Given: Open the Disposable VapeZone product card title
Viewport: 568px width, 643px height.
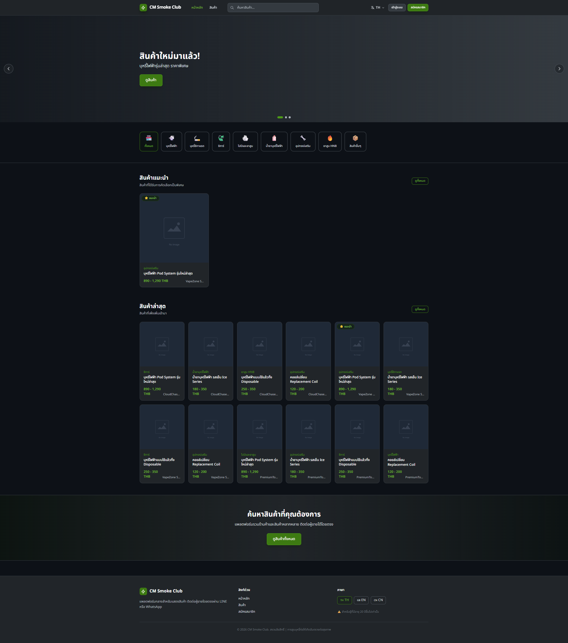Looking at the screenshot, I should pyautogui.click(x=159, y=462).
